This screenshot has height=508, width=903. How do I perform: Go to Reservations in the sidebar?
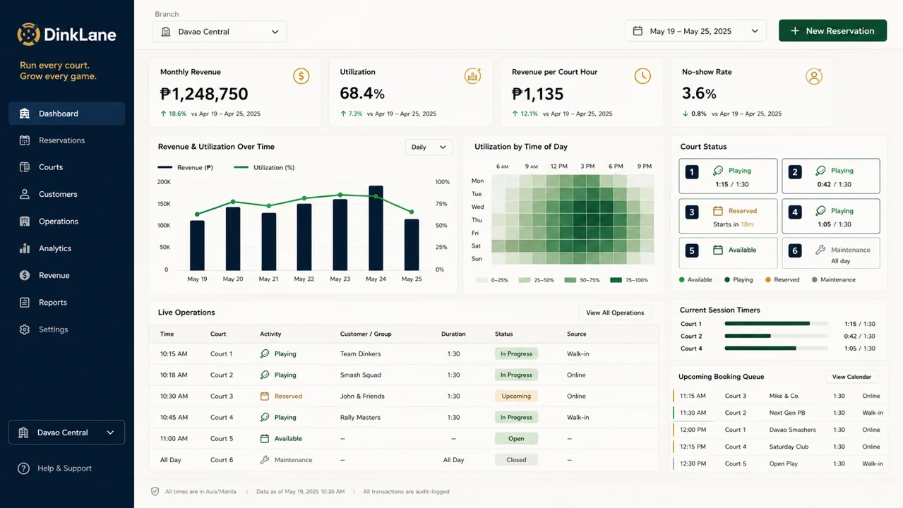pos(66,140)
